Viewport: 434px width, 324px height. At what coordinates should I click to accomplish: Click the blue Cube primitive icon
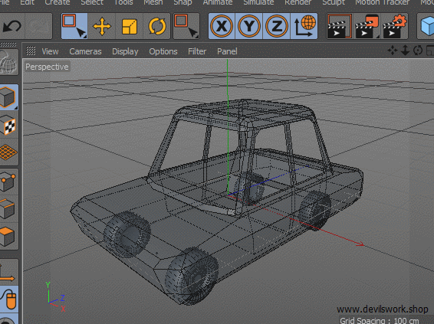[426, 26]
